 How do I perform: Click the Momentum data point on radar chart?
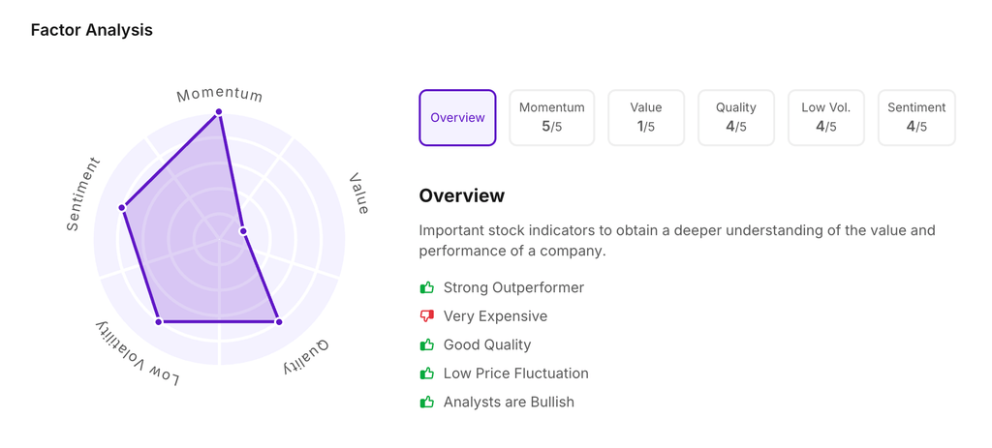[x=219, y=112]
